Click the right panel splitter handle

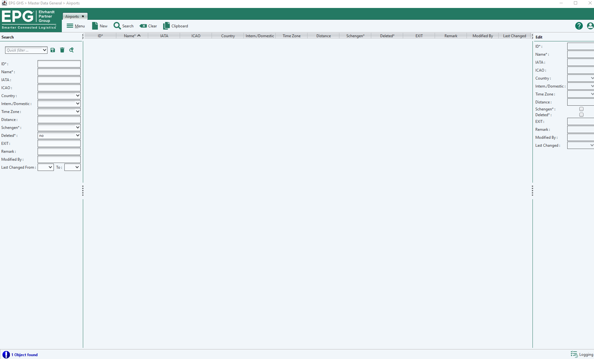pos(532,191)
